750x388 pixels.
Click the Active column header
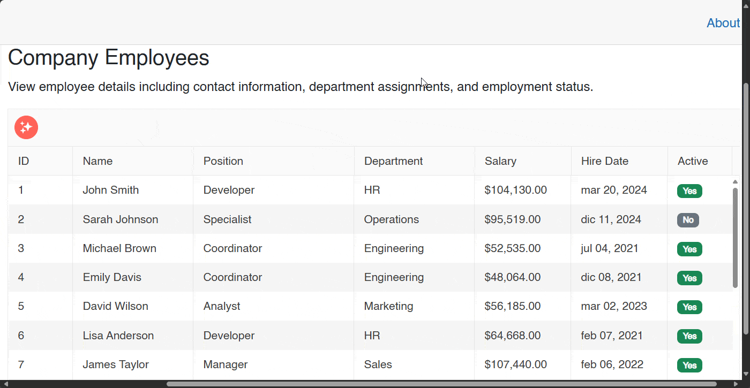click(x=692, y=161)
